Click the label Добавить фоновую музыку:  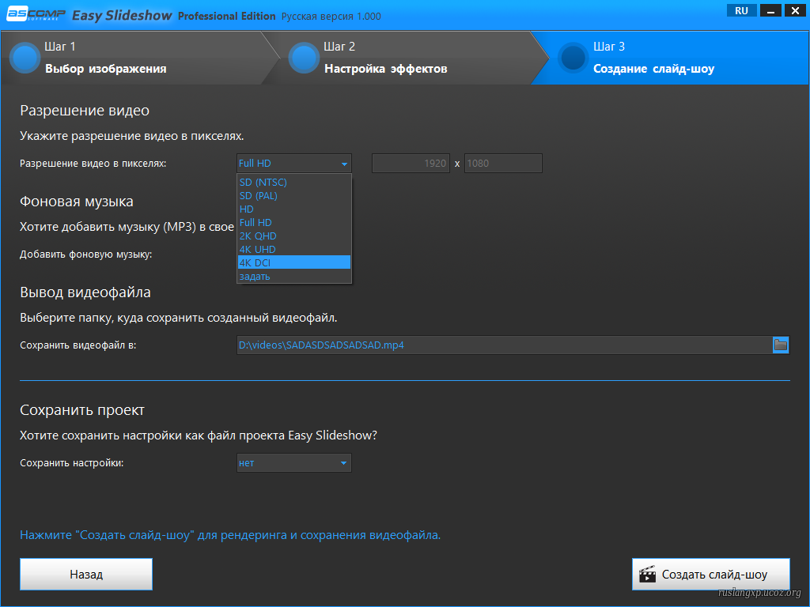[85, 254]
